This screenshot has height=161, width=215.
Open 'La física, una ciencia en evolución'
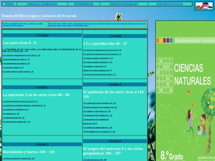click(x=18, y=158)
